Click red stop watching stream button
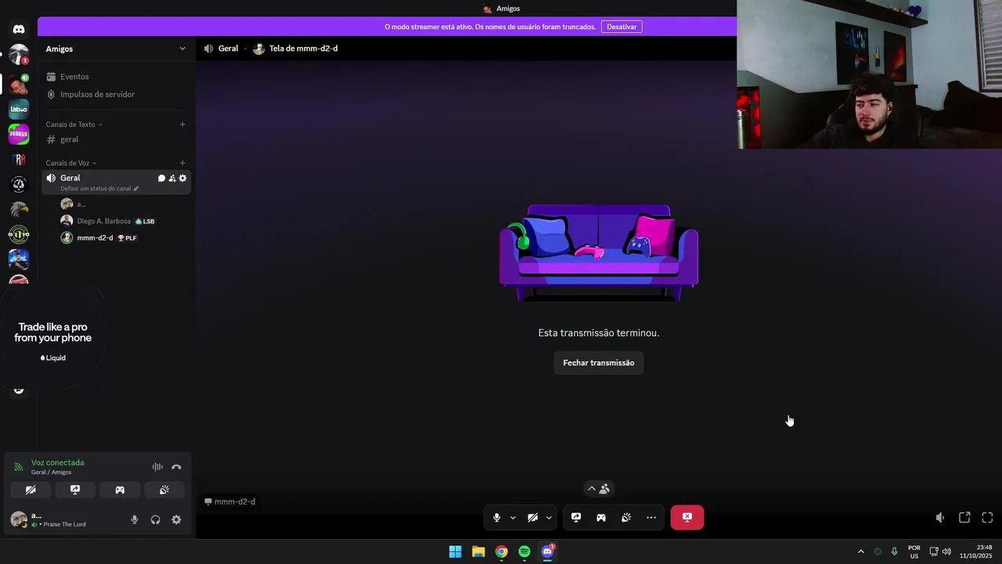Viewport: 1002px width, 564px height. point(687,518)
